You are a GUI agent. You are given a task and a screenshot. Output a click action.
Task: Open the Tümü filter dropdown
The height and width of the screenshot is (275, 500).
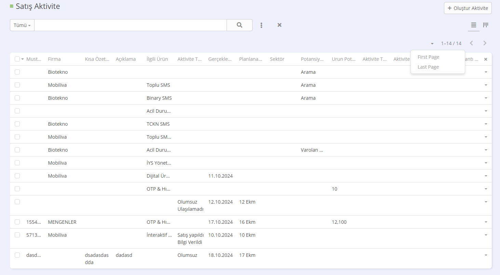coord(22,25)
